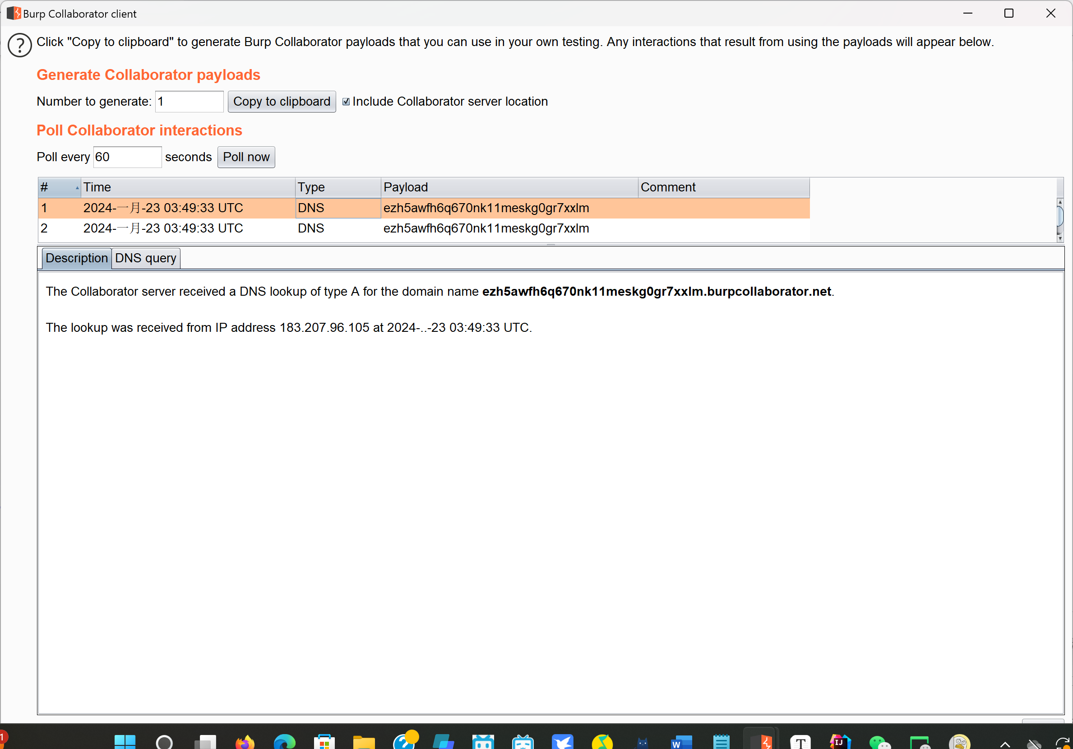The width and height of the screenshot is (1073, 749).
Task: Click Copy to clipboard button
Action: click(281, 100)
